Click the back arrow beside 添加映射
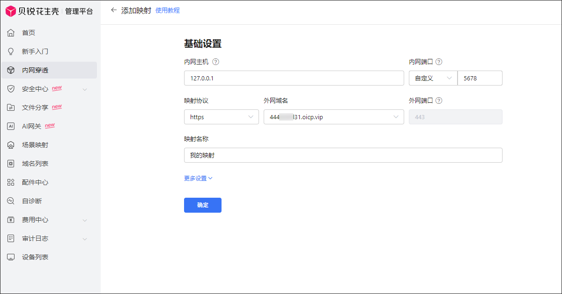 tap(113, 10)
